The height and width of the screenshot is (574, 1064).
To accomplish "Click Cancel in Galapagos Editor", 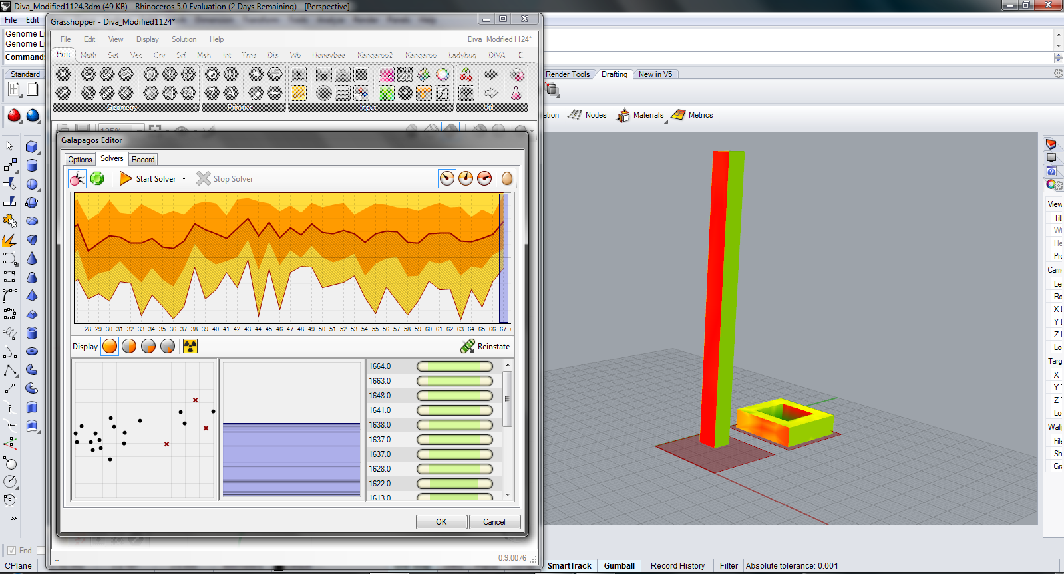I will point(494,522).
